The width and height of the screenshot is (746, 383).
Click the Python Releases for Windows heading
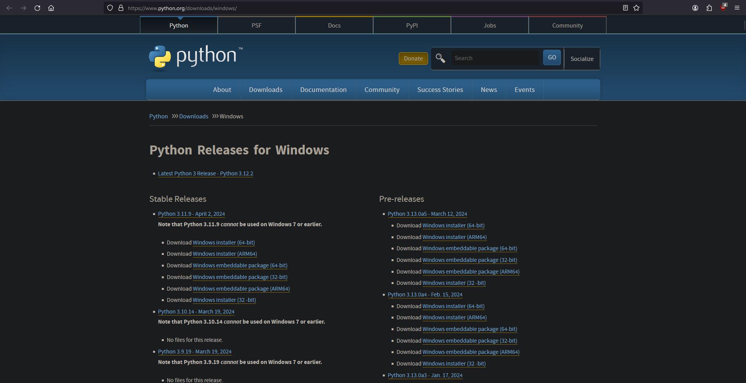tap(239, 150)
